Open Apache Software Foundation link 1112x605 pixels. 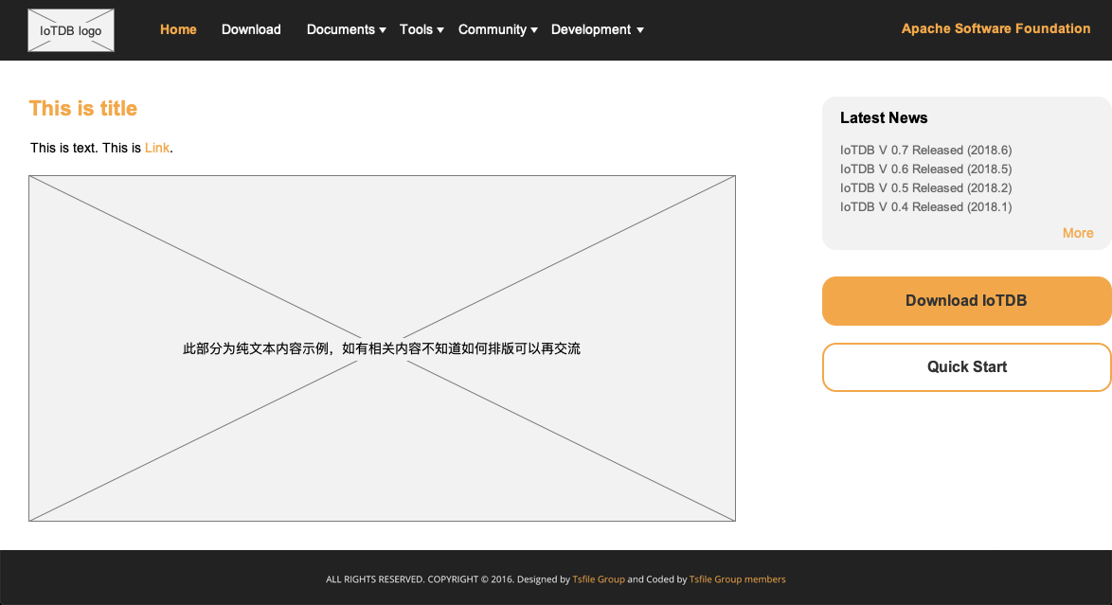click(995, 28)
